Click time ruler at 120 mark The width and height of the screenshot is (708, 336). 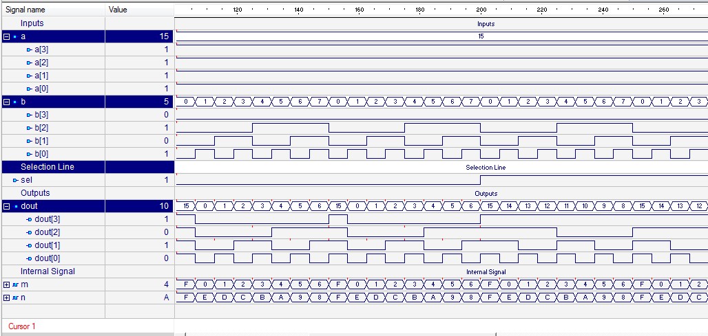click(x=238, y=10)
